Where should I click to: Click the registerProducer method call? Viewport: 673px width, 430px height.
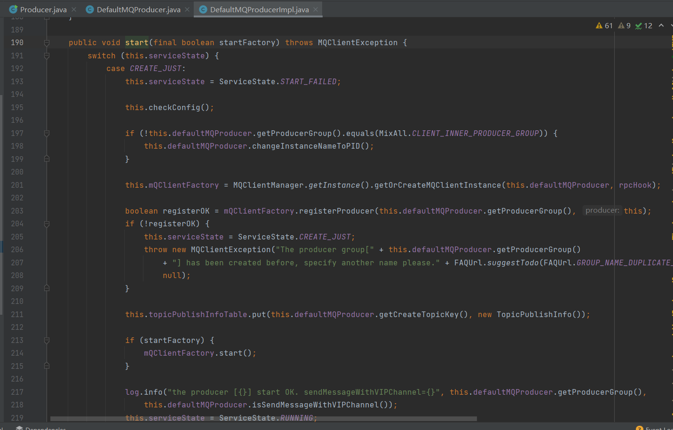click(x=336, y=211)
